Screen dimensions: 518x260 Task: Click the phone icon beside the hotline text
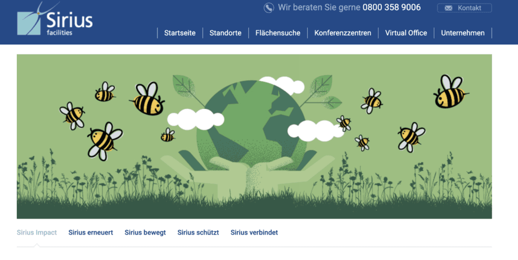point(268,8)
